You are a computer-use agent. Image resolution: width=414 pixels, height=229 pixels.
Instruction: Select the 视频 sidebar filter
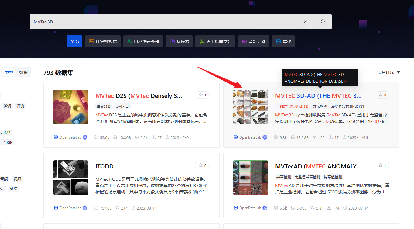coord(17,179)
